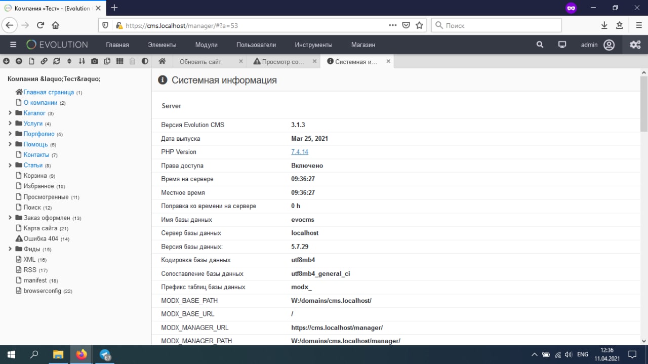
Task: Select Карта сайта resource
Action: [40, 228]
